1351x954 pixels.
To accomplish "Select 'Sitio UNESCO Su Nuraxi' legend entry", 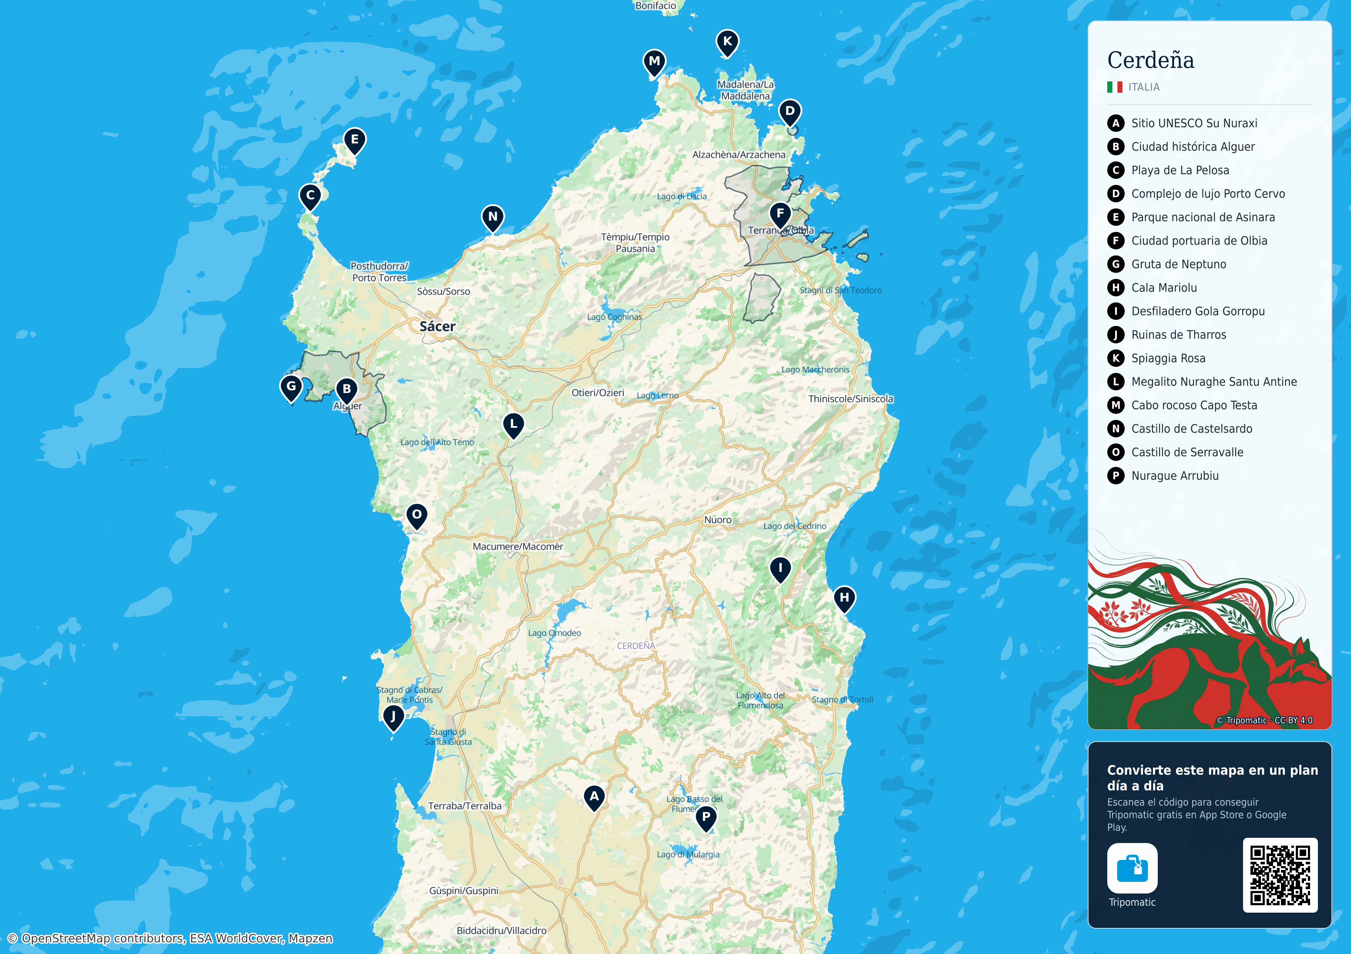I will coord(1194,123).
